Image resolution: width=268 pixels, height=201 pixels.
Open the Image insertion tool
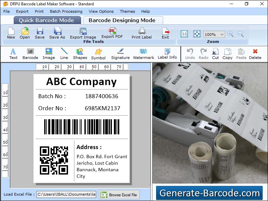pos(48,54)
